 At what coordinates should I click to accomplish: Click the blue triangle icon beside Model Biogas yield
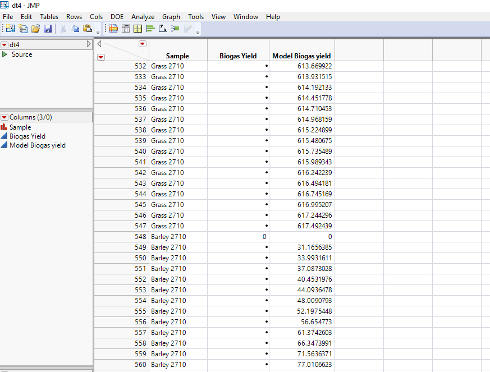pyautogui.click(x=4, y=145)
